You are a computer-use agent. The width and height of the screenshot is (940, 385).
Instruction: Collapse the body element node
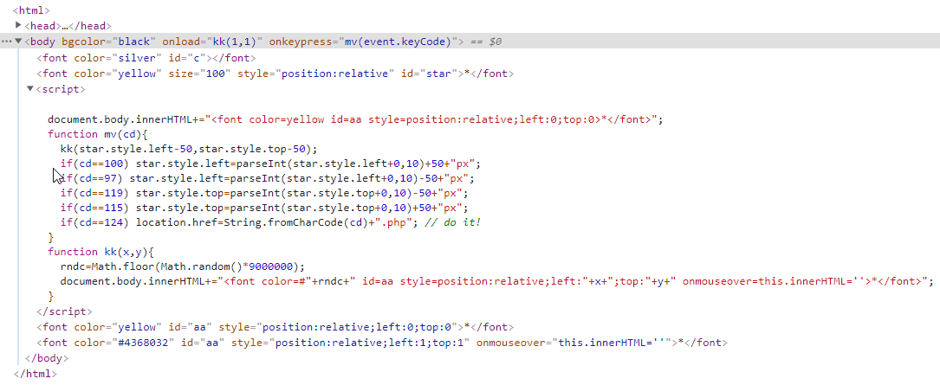click(18, 42)
